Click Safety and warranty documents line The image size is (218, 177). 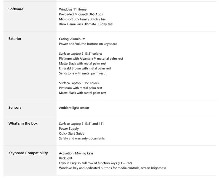(82, 138)
